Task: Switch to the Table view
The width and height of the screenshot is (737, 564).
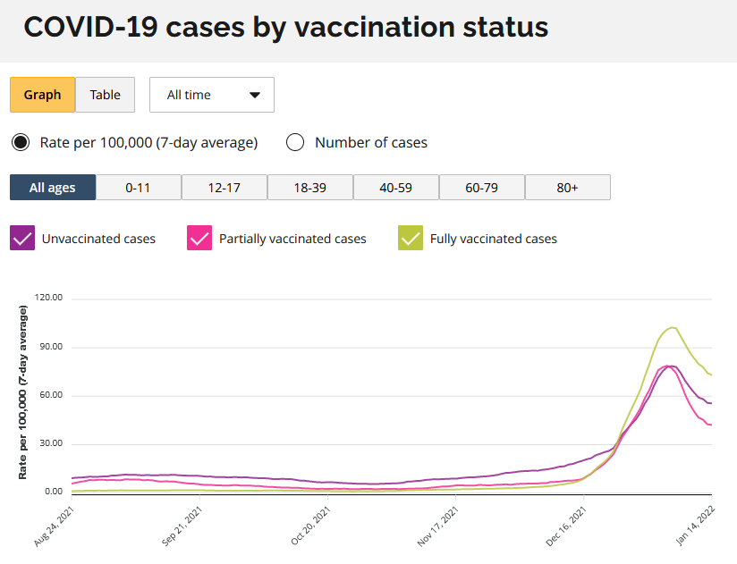Action: [105, 95]
